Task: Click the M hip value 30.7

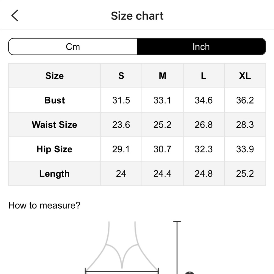Action: [x=162, y=149]
